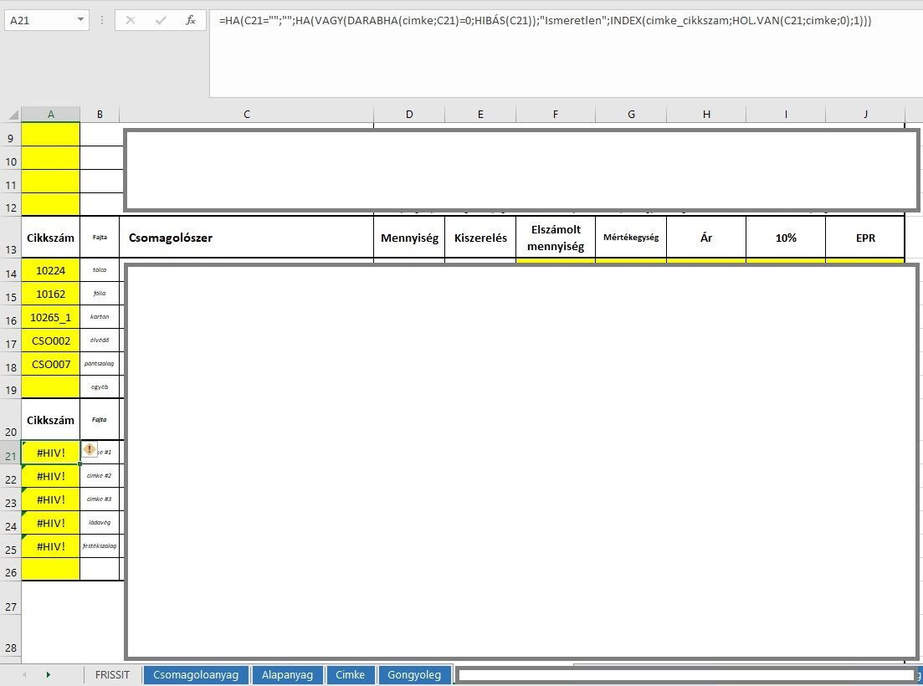The height and width of the screenshot is (686, 923).
Task: Select cell containing 10162
Action: (50, 294)
